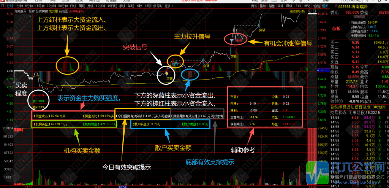Click the breakout signal dot near 突破
The image size is (389, 188).
[x=167, y=73]
